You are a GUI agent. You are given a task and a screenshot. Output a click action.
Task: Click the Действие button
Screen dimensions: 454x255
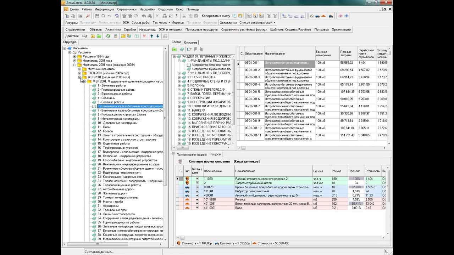(x=72, y=36)
